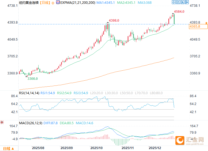Click the 2025/09 date axis label

point(67,148)
